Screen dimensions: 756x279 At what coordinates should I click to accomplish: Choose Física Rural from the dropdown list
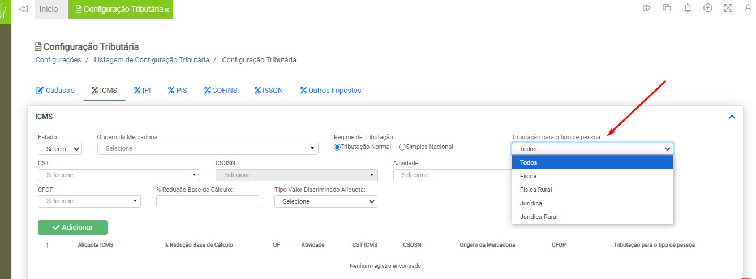[x=535, y=190]
